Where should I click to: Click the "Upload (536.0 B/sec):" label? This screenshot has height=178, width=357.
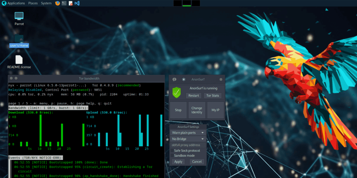pyautogui.click(x=107, y=112)
